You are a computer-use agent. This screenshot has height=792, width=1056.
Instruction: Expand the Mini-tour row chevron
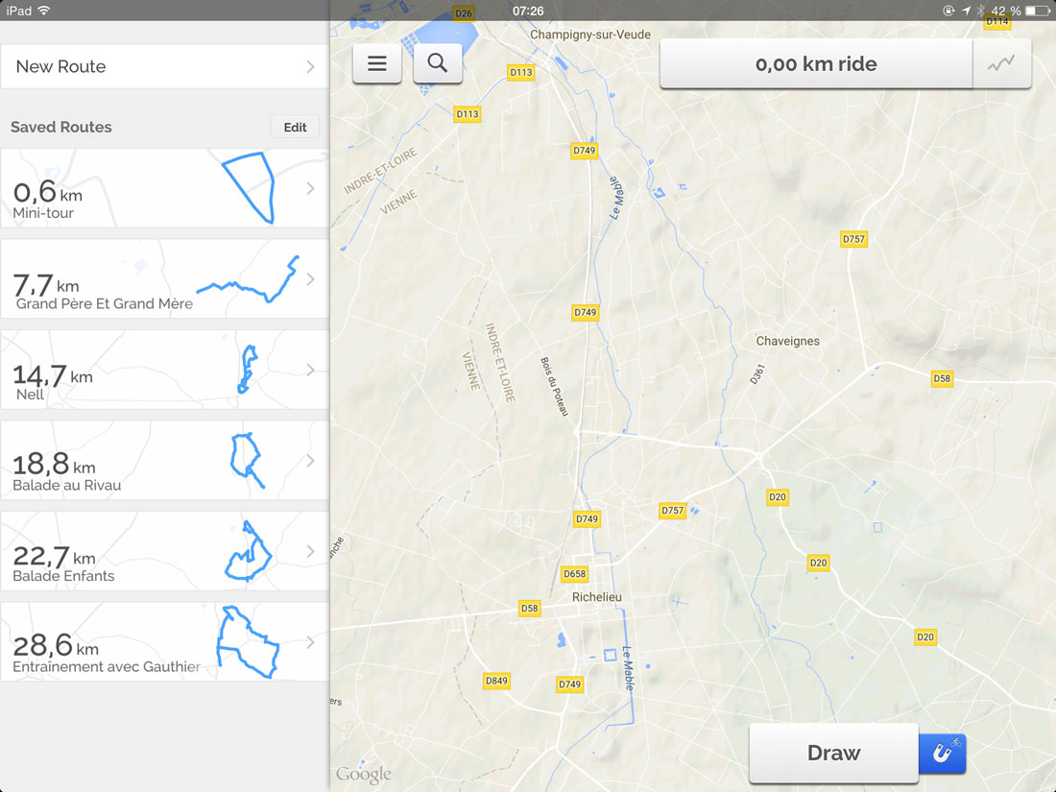[x=310, y=188]
